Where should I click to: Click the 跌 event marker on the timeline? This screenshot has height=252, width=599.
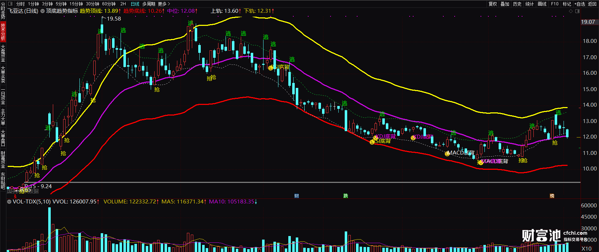(346, 196)
